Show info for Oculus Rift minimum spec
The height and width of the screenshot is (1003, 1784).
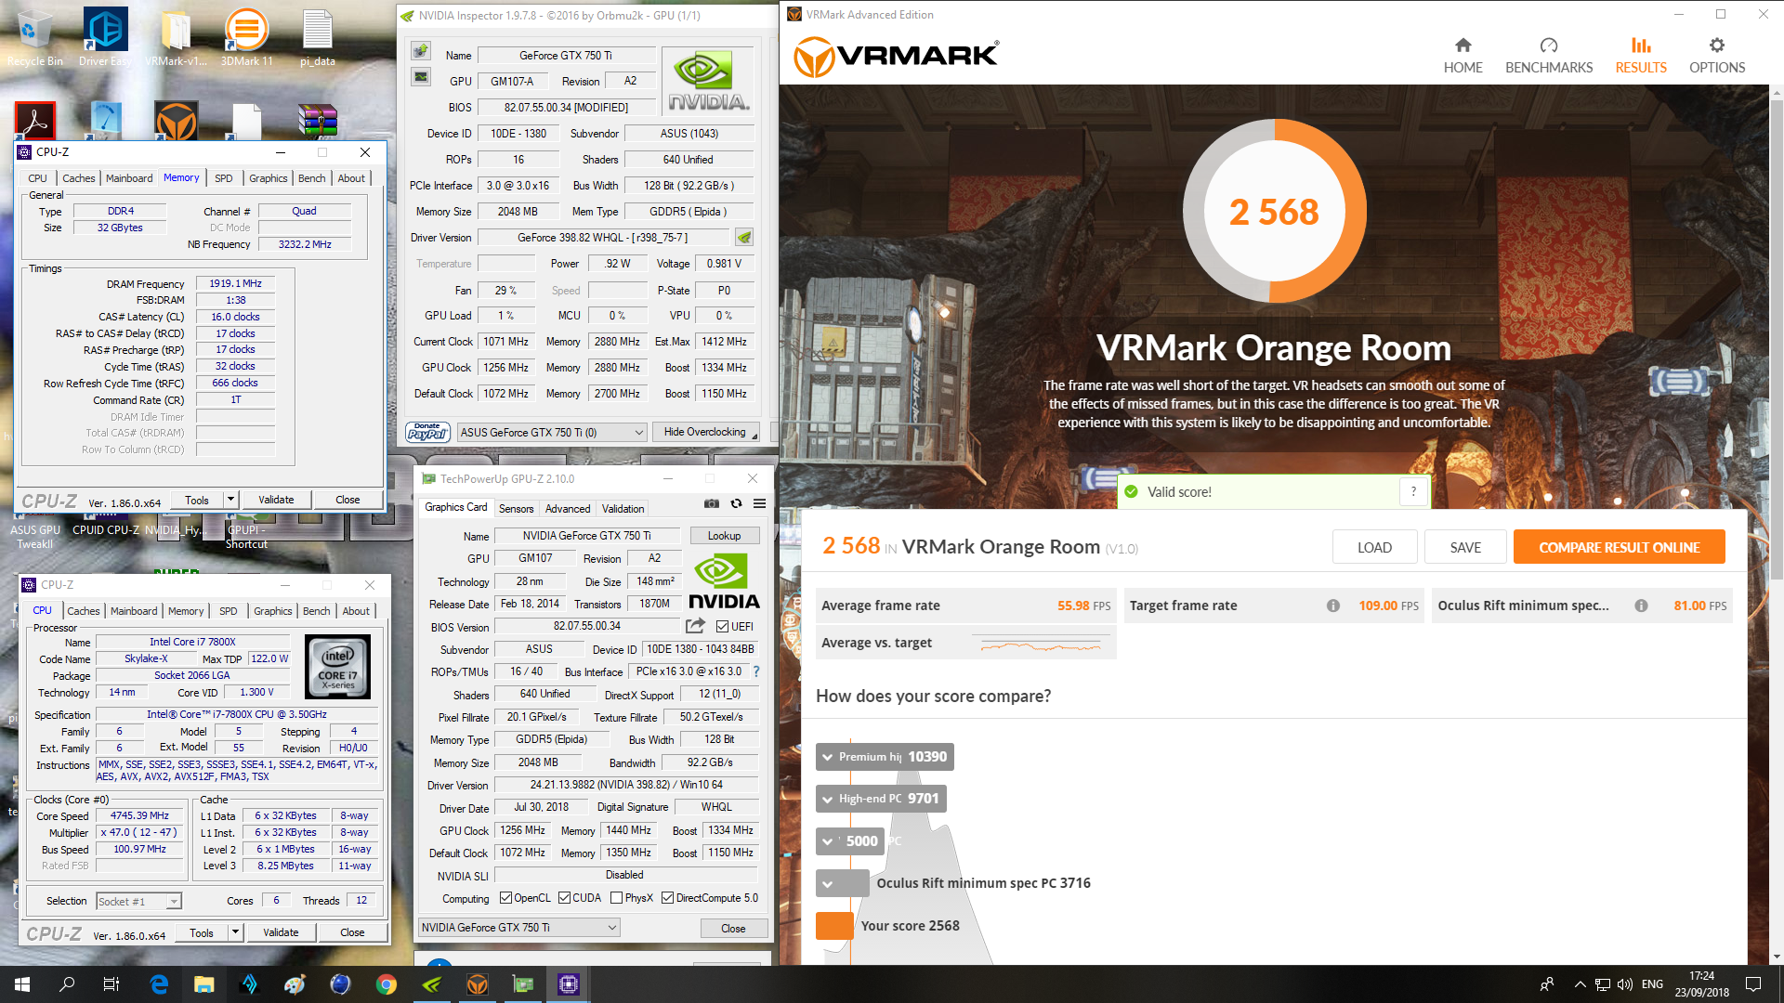[x=1642, y=606]
